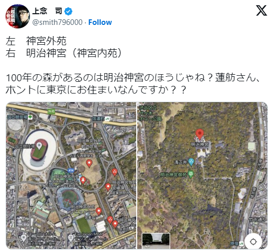Click the large red Meiji Jingu pin
The image size is (275, 250).
pos(200,134)
